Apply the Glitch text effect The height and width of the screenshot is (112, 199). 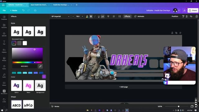[16, 86]
